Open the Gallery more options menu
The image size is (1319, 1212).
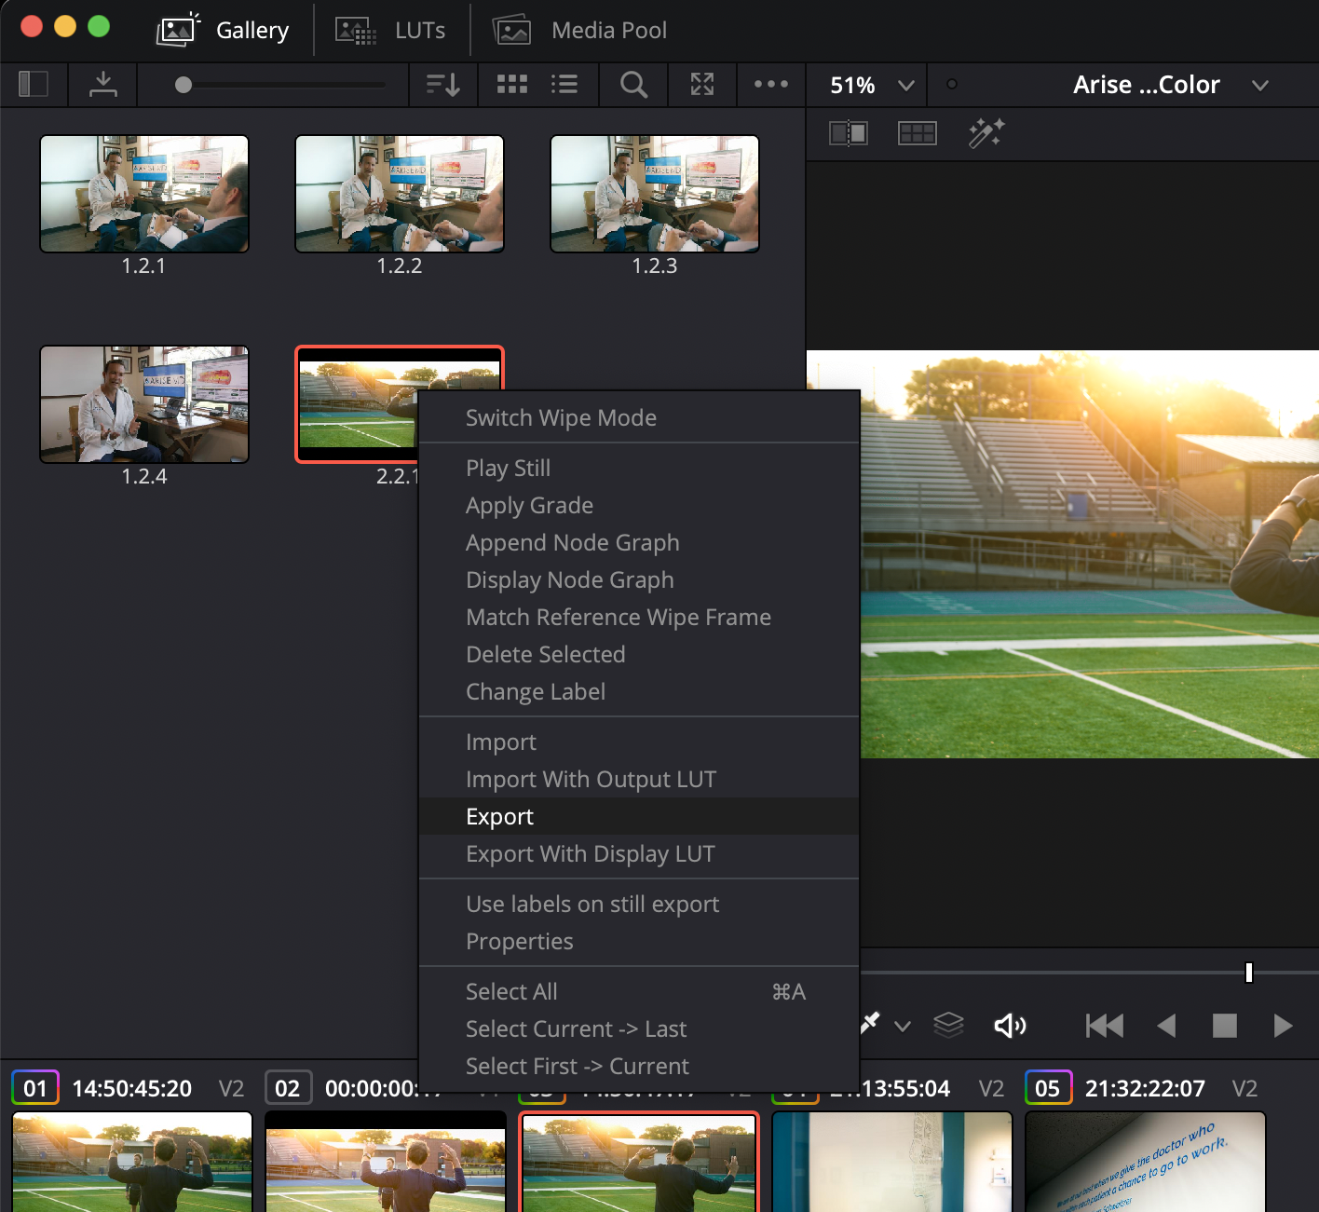[x=770, y=85]
